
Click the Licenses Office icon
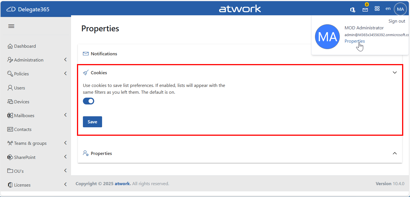coord(10,185)
